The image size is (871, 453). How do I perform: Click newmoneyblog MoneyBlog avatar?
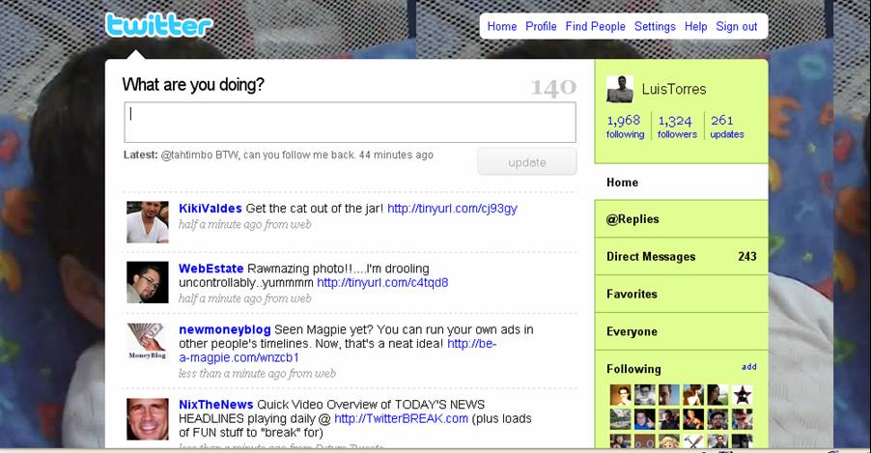point(147,341)
